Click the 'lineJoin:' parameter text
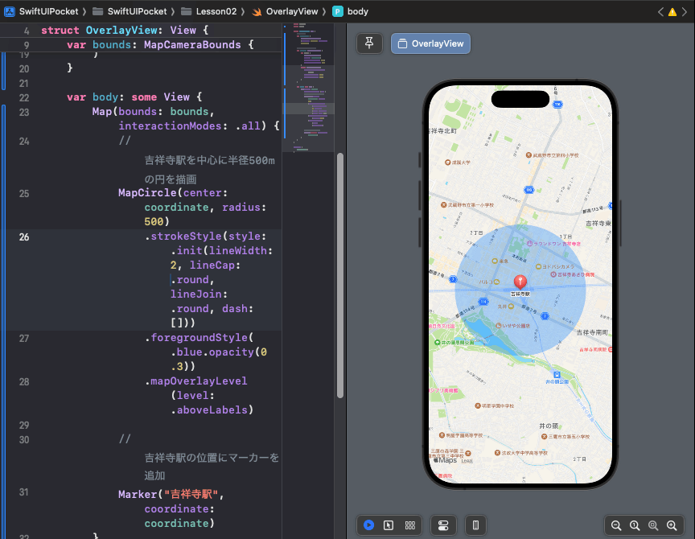The width and height of the screenshot is (695, 539). point(199,294)
